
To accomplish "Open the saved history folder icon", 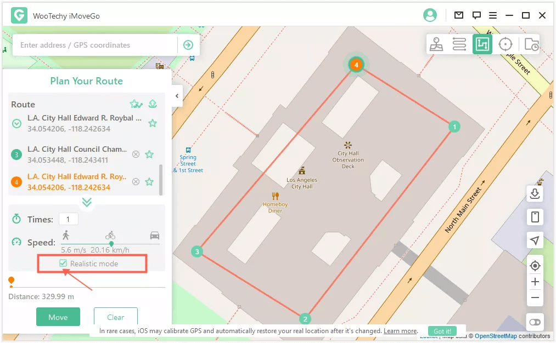I will pos(531,44).
